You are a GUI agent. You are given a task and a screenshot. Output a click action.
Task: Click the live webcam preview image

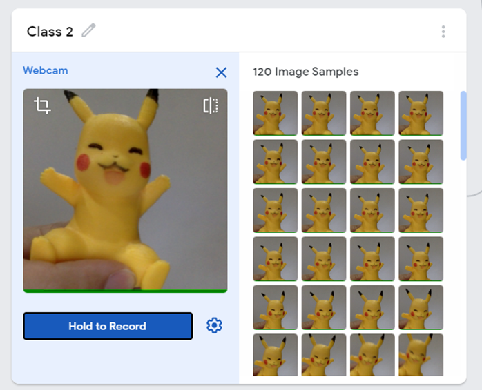(x=126, y=191)
